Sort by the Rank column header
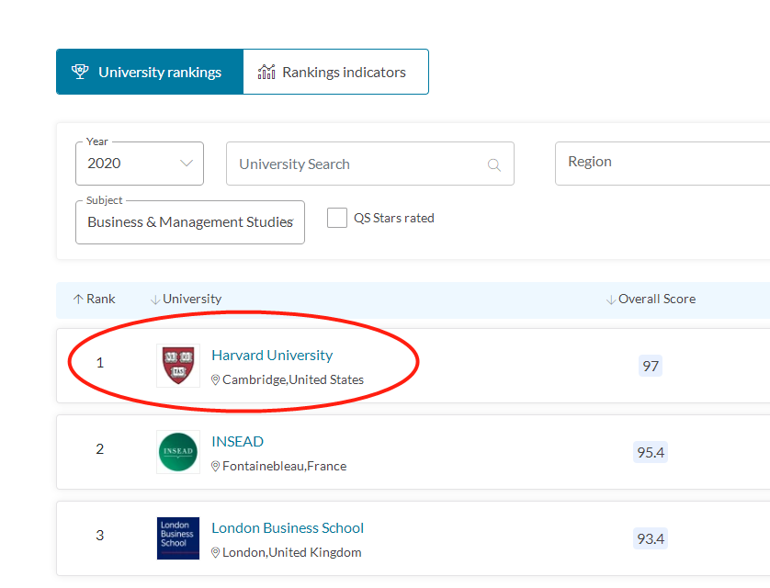Image resolution: width=770 pixels, height=588 pixels. point(95,300)
